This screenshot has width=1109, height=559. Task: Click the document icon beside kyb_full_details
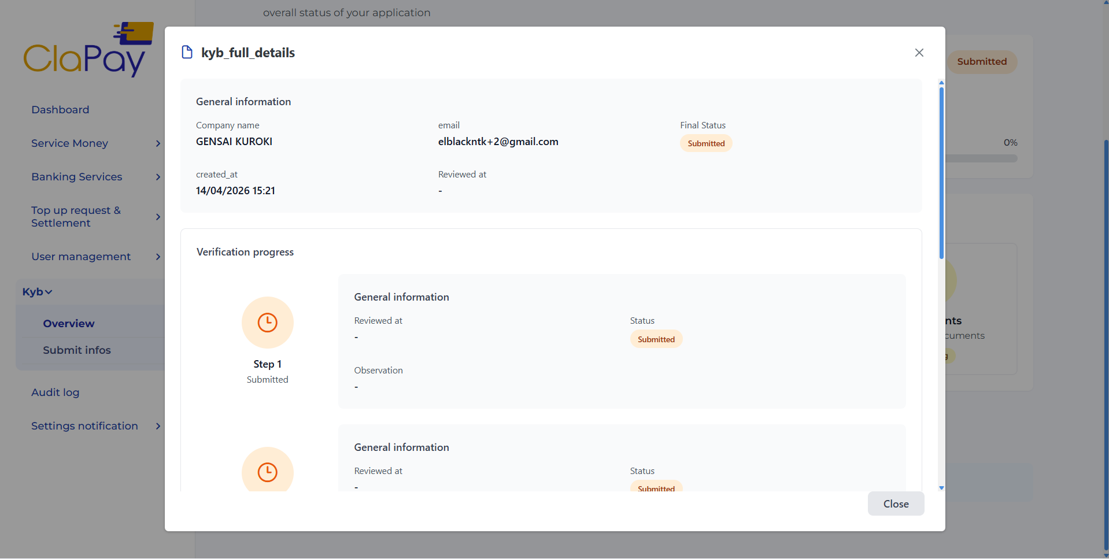pyautogui.click(x=187, y=53)
